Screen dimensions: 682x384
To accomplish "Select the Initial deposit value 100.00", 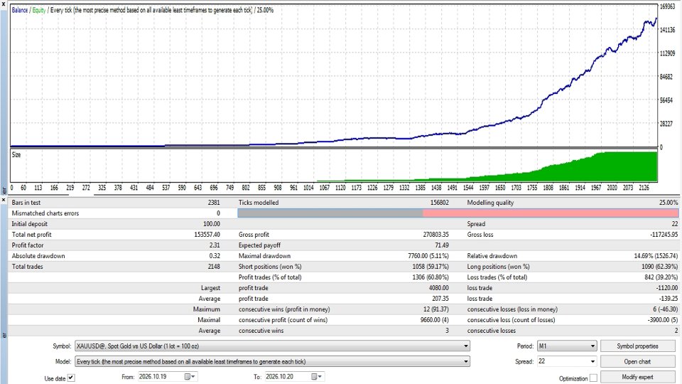I will coord(212,224).
